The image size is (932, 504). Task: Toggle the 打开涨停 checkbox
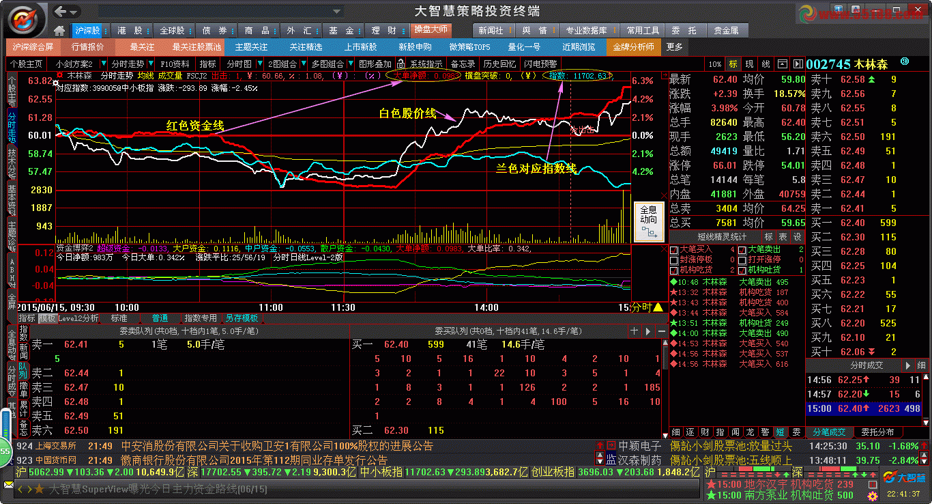743,260
